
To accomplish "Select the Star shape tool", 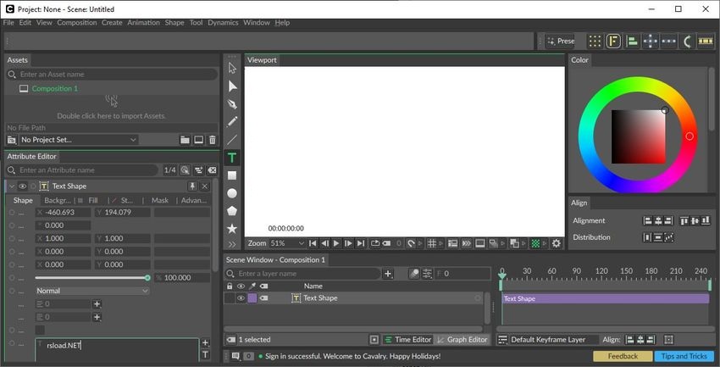I will 232,229.
